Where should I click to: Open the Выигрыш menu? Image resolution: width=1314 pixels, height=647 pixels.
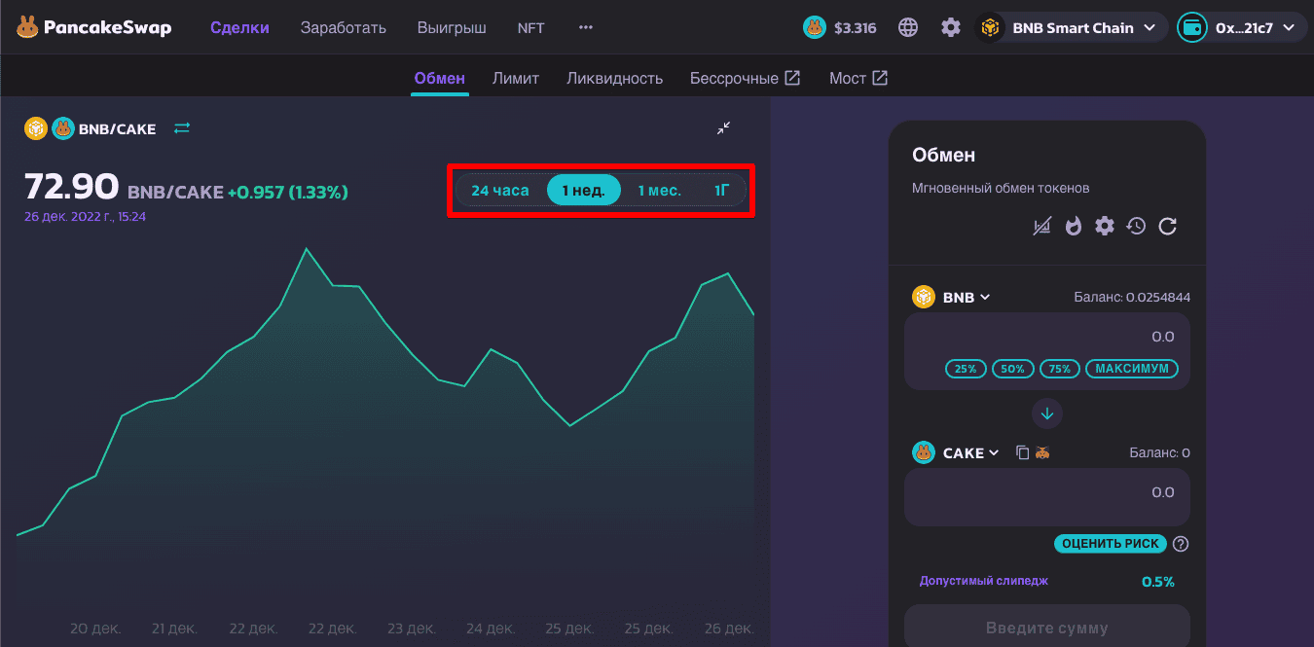[452, 27]
